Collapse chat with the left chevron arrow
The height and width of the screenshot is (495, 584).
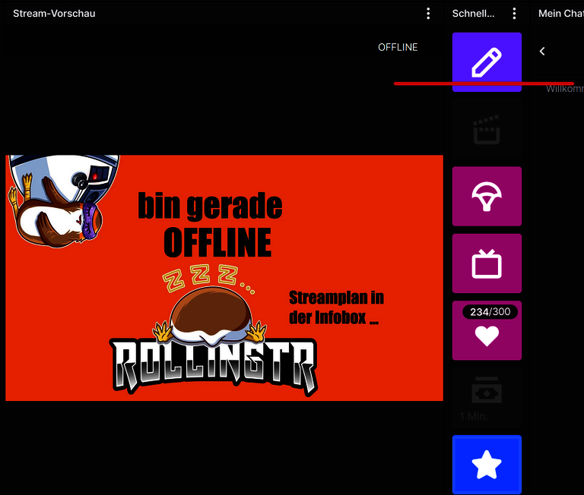coord(542,52)
